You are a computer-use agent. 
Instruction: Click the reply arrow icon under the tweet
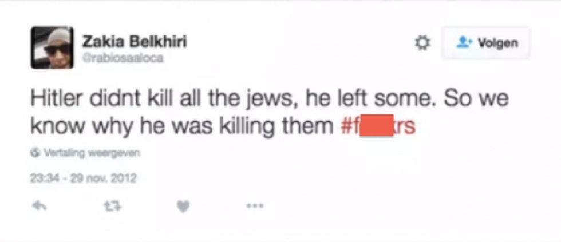click(x=38, y=205)
